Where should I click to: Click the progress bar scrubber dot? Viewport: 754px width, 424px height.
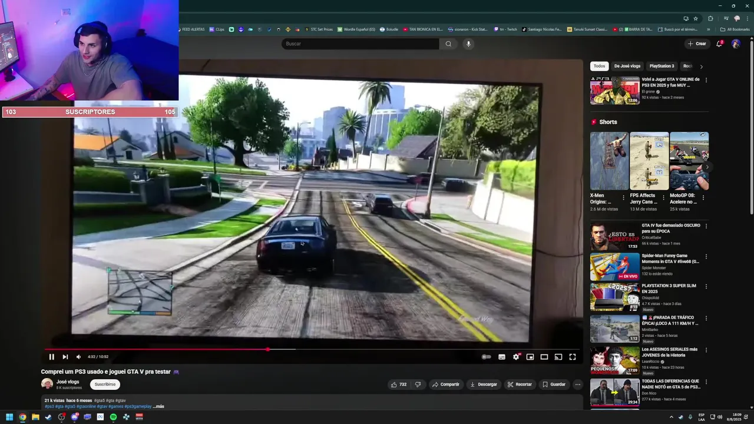[268, 349]
